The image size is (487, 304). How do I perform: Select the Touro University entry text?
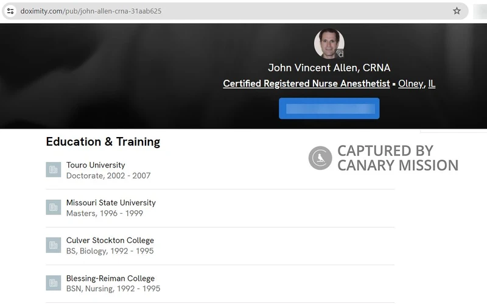[x=96, y=165]
